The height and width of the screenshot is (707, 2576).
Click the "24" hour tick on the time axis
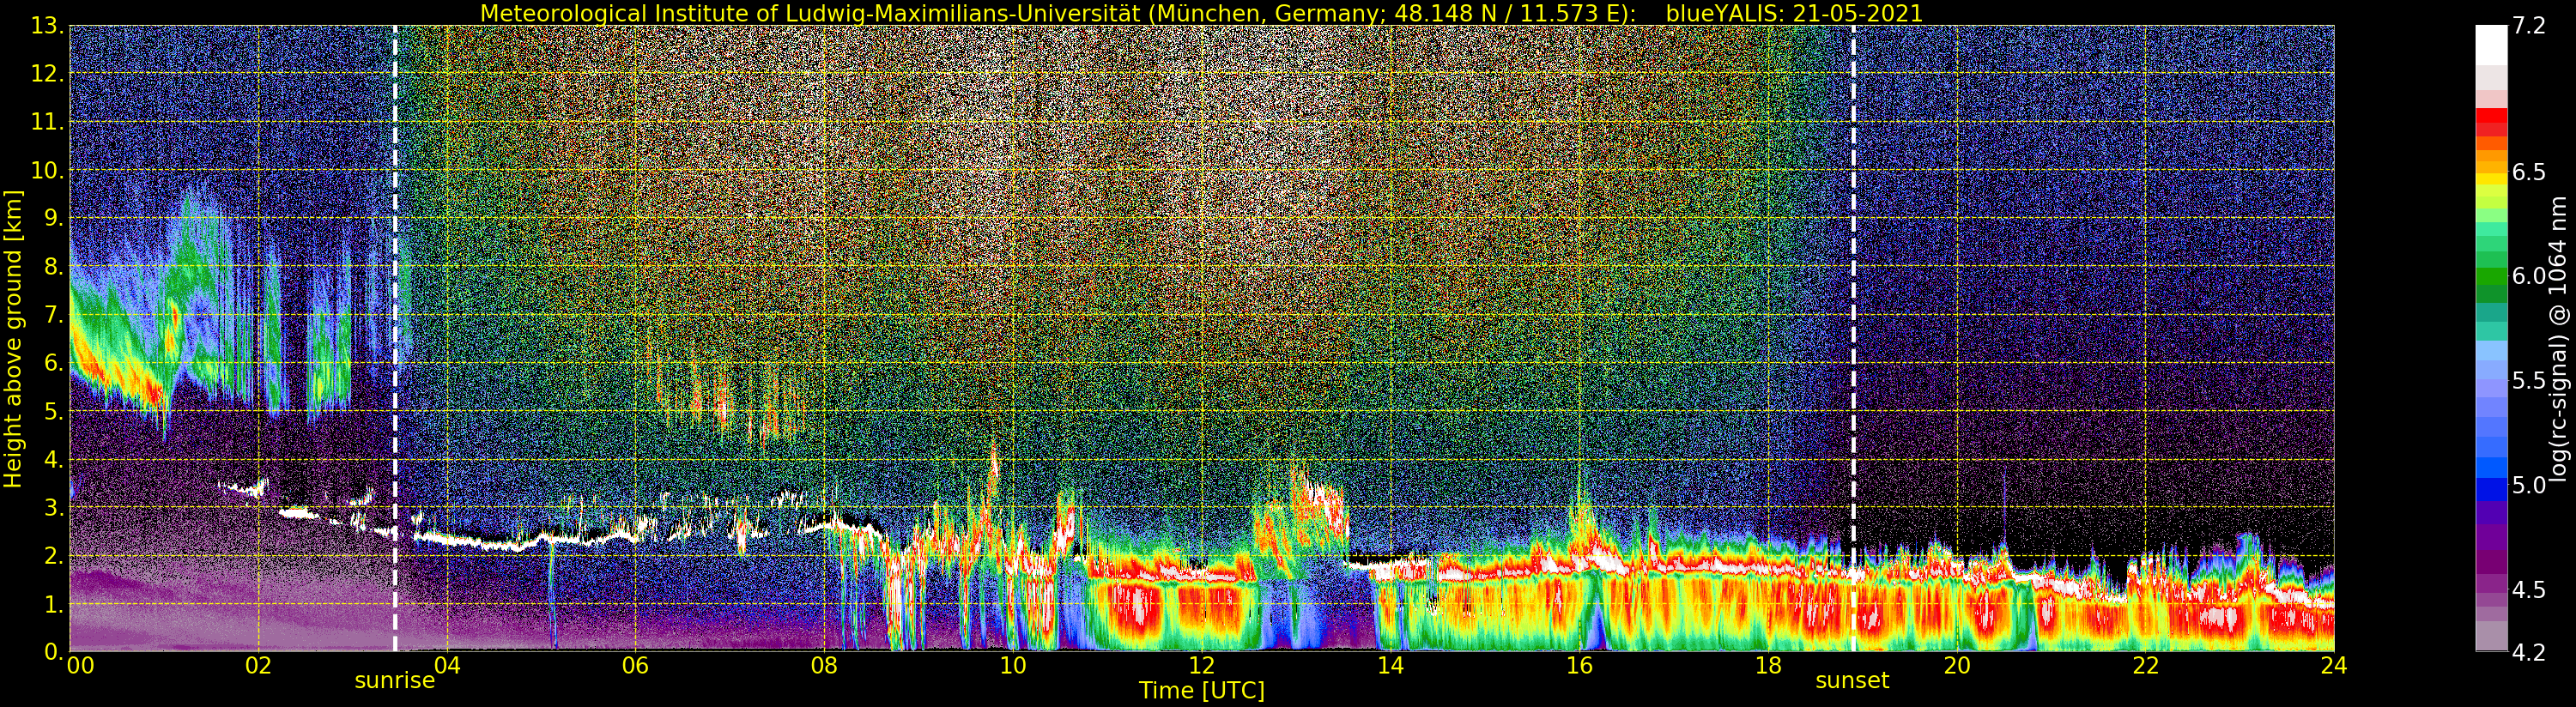pyautogui.click(x=2333, y=666)
